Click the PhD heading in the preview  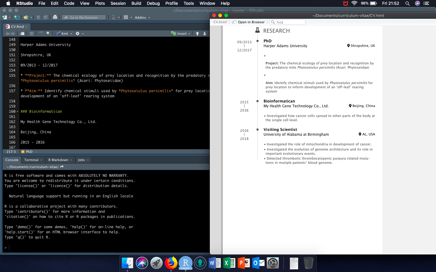point(268,41)
